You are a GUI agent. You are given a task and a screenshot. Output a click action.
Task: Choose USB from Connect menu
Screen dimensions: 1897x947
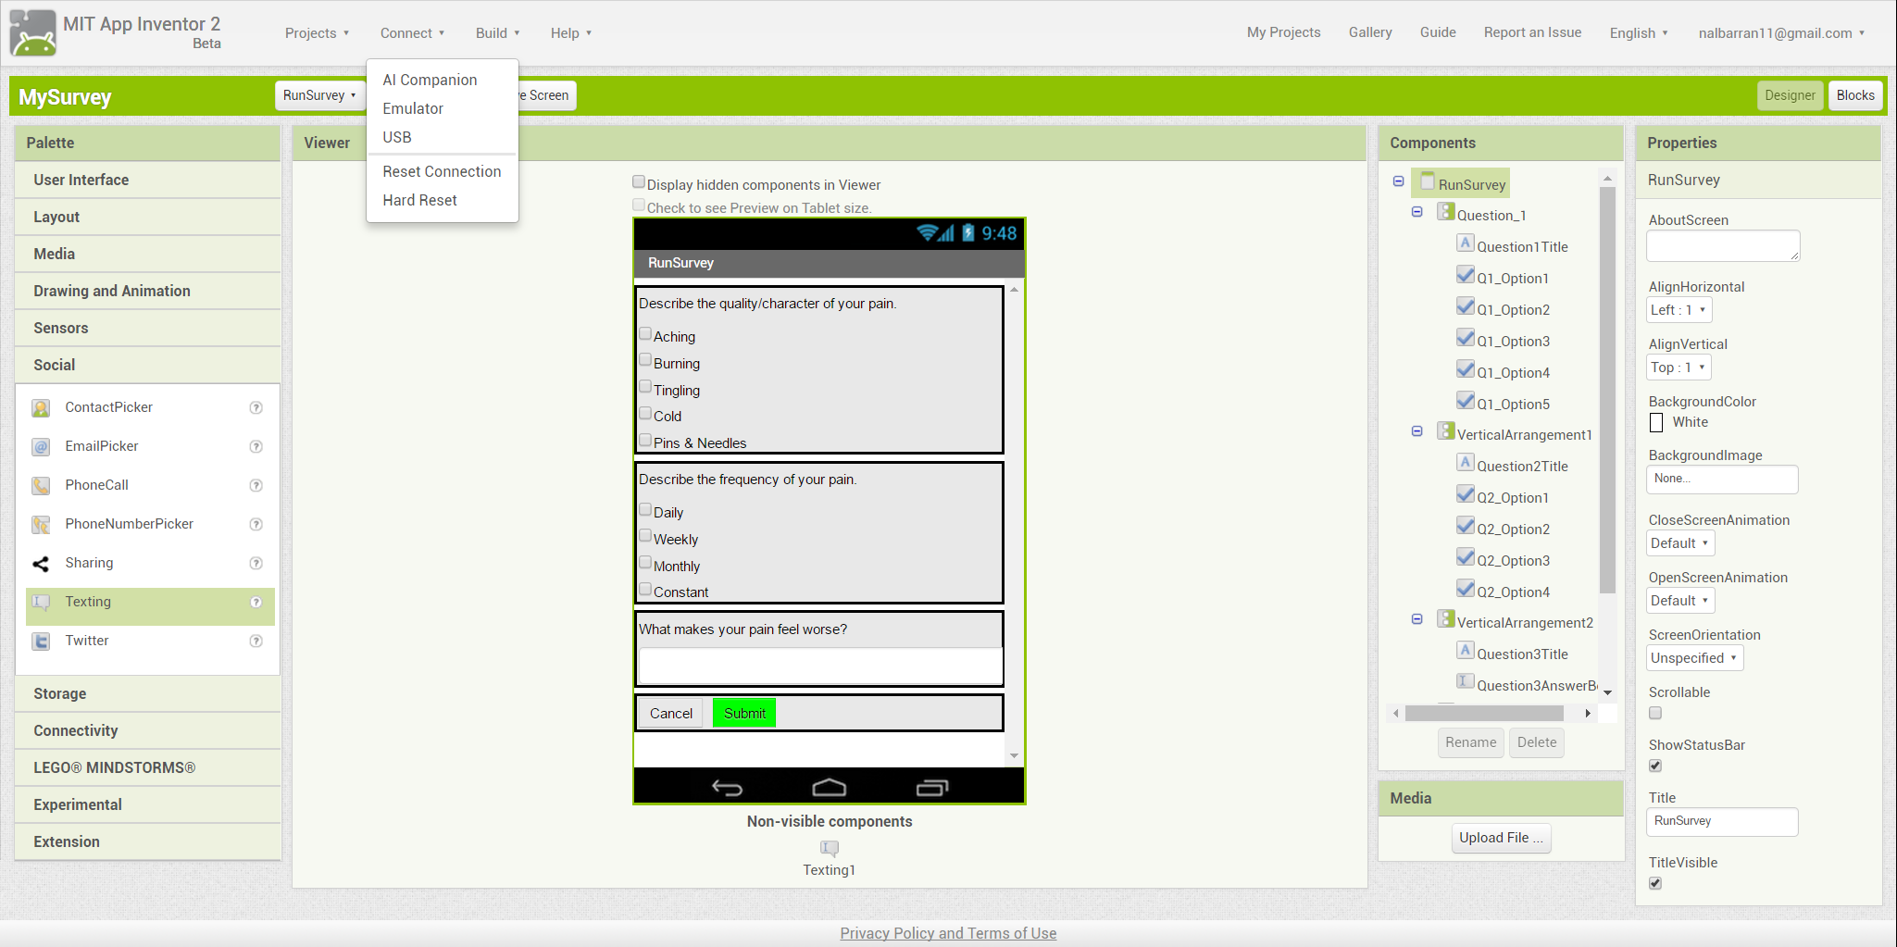[442, 138]
